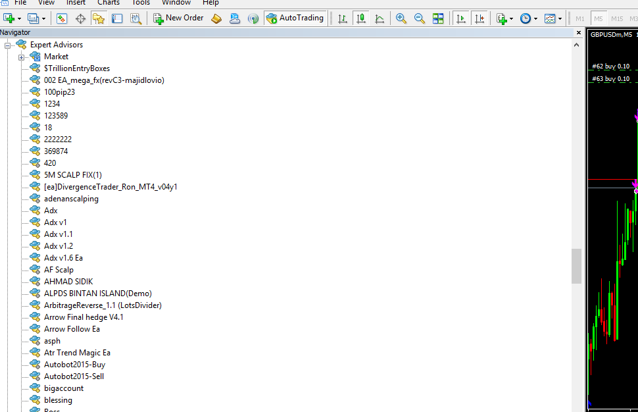Select the AHMAD SIDIK expert advisor
The height and width of the screenshot is (412, 638).
(x=68, y=281)
